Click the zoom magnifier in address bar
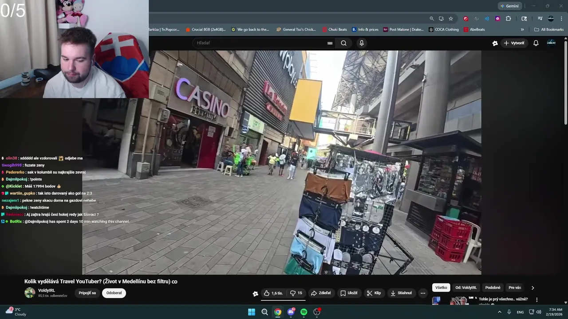Viewport: 568px width, 319px height. [x=432, y=19]
